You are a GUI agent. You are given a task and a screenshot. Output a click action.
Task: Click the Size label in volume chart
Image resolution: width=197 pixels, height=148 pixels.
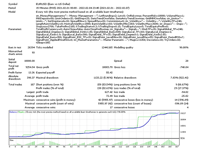[x=11, y=140]
